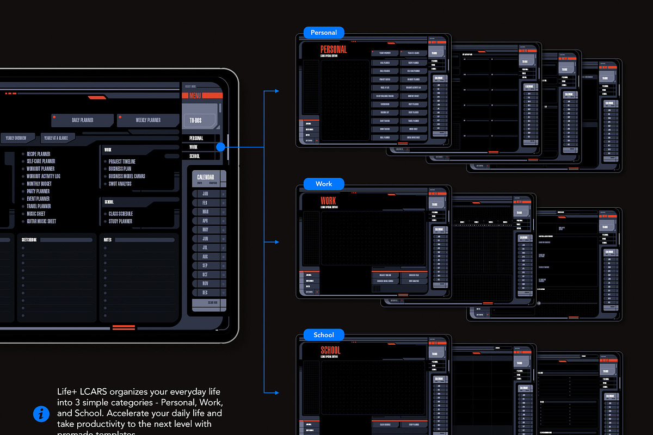Open the MAR calendar month
Screen dimensions: 653x435
pos(209,212)
